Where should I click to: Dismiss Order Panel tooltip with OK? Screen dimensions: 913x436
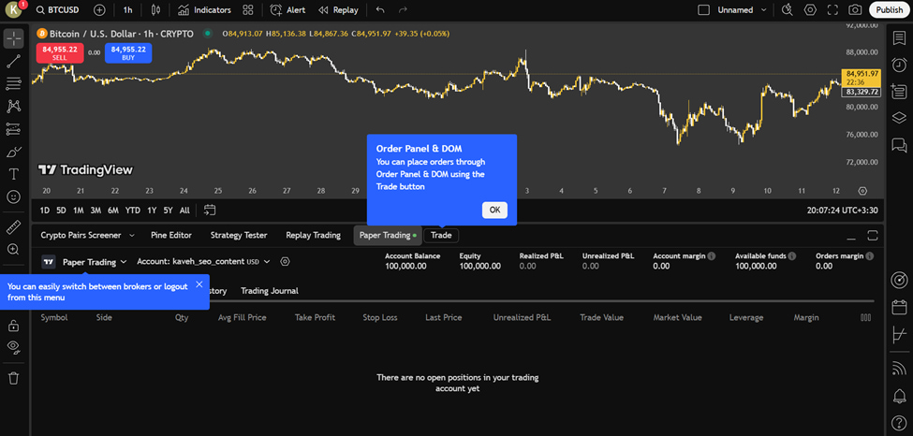tap(494, 211)
